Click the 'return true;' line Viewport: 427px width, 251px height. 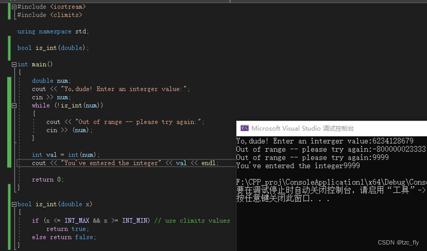pyautogui.click(x=67, y=229)
